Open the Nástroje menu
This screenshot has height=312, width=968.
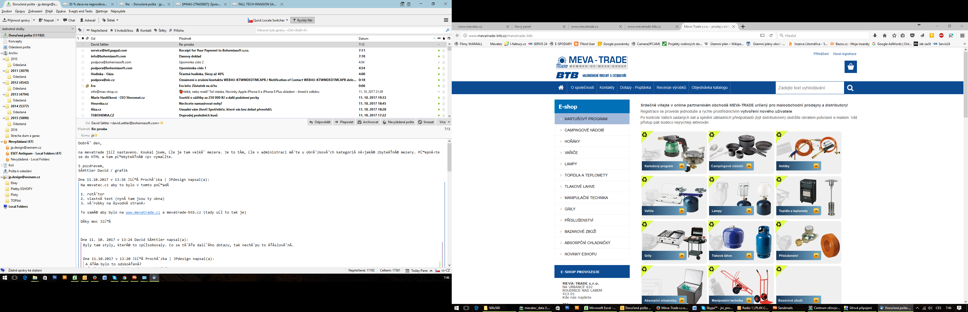pos(102,11)
